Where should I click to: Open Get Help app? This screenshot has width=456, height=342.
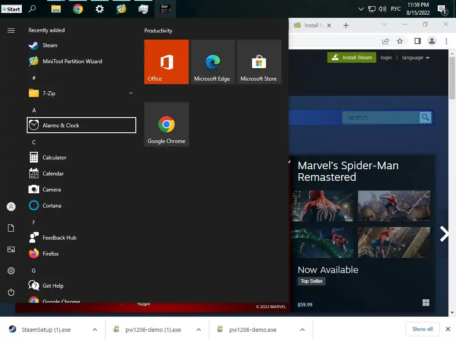pos(81,285)
